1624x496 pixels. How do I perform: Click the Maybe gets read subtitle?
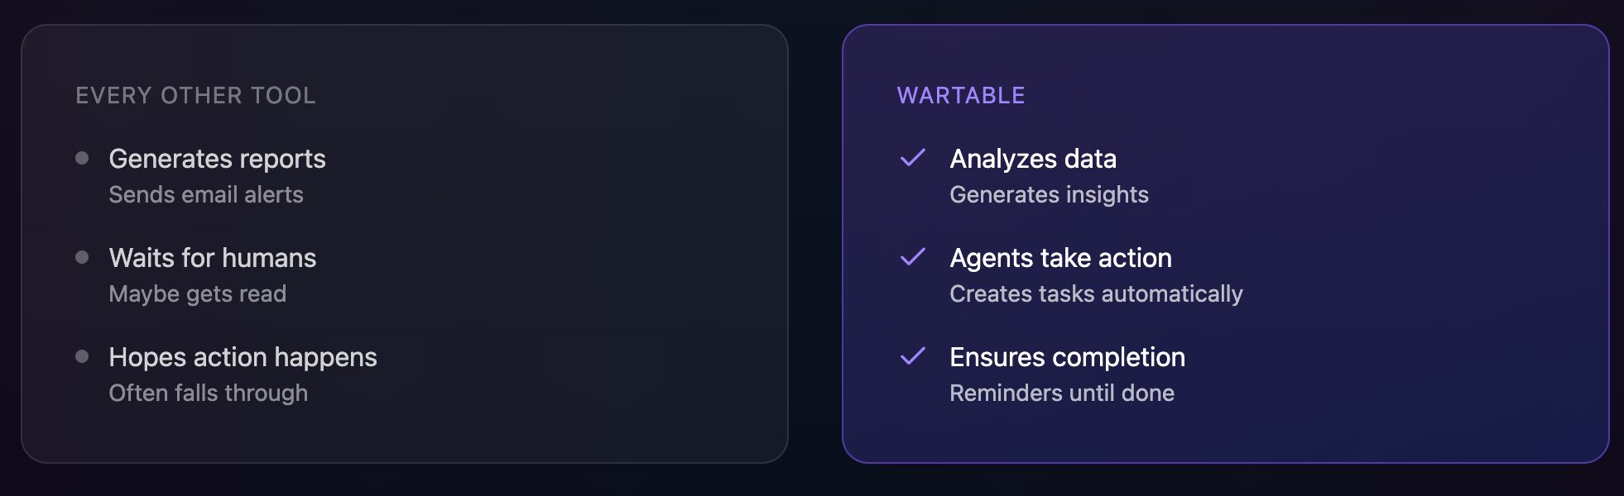(197, 294)
